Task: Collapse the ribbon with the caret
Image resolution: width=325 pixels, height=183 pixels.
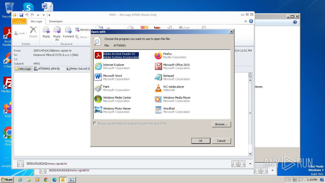Action: (x=246, y=21)
